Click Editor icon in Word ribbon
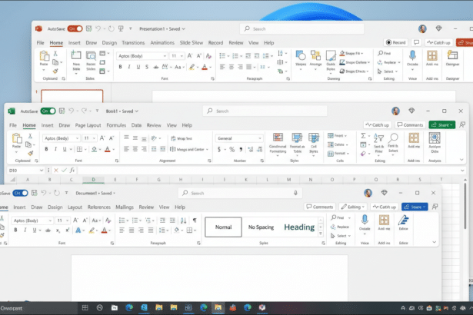The width and height of the screenshot is (473, 315). point(403,220)
